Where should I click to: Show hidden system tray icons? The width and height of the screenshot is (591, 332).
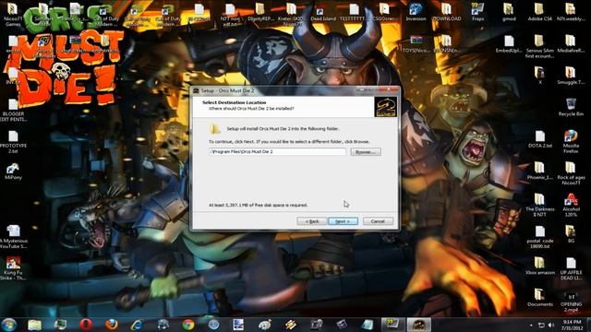(531, 325)
